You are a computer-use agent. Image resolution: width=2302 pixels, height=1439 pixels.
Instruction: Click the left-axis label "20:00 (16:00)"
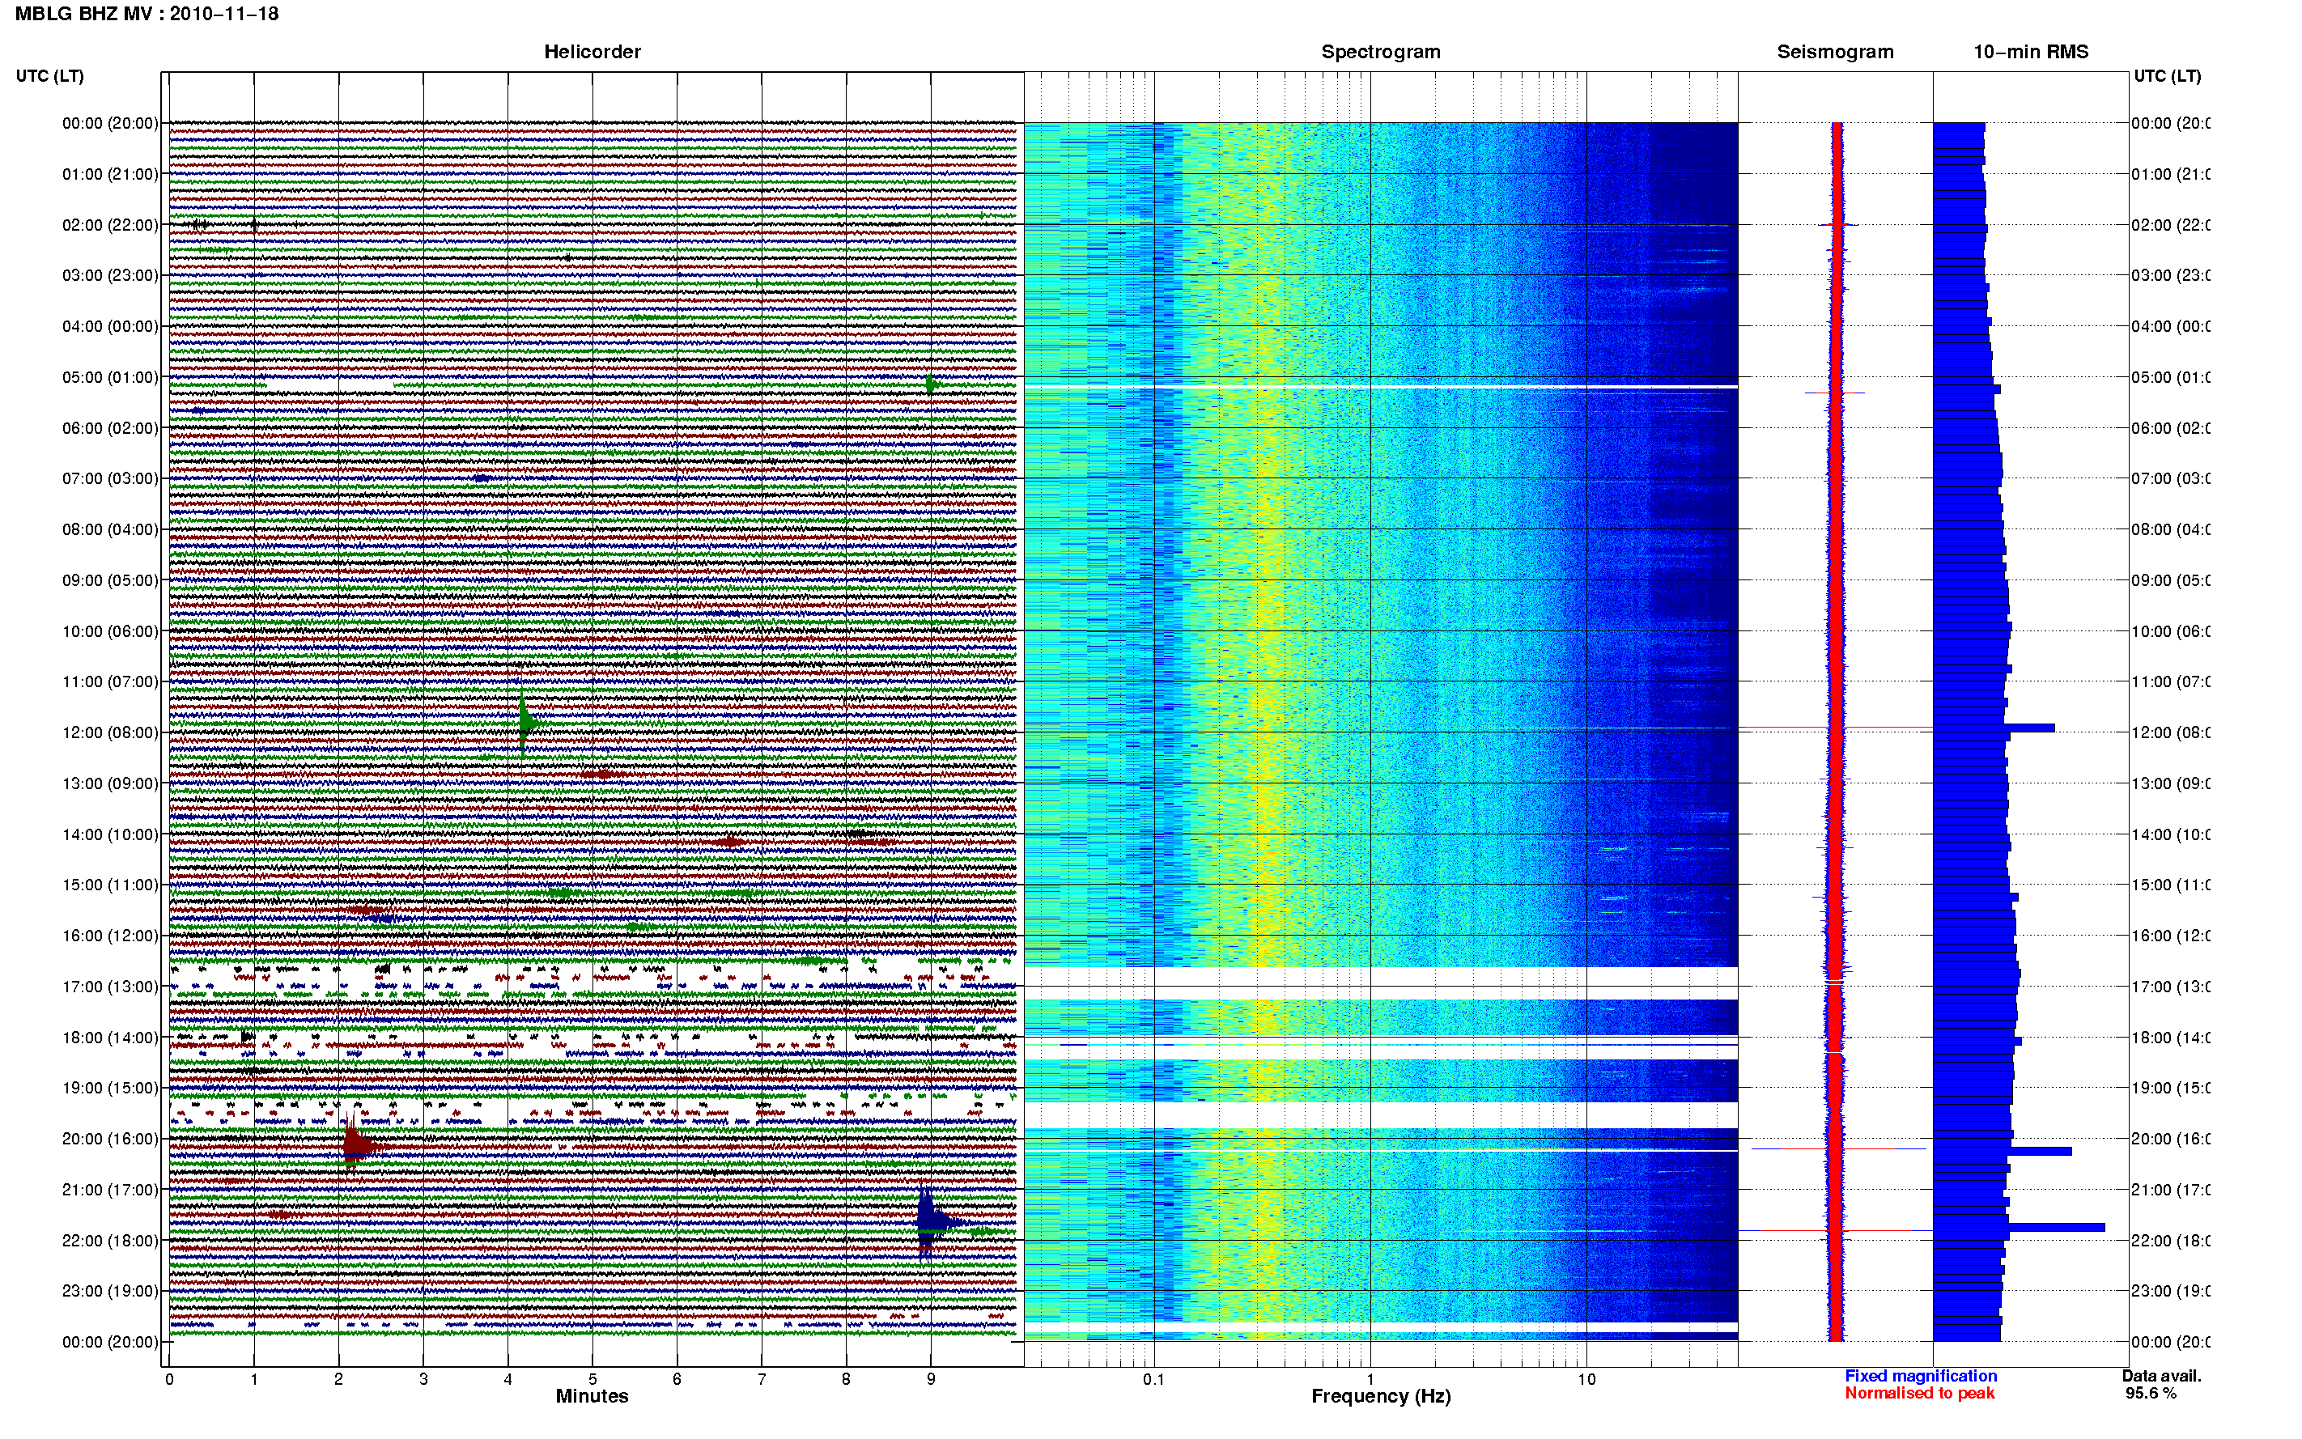coord(110,1138)
